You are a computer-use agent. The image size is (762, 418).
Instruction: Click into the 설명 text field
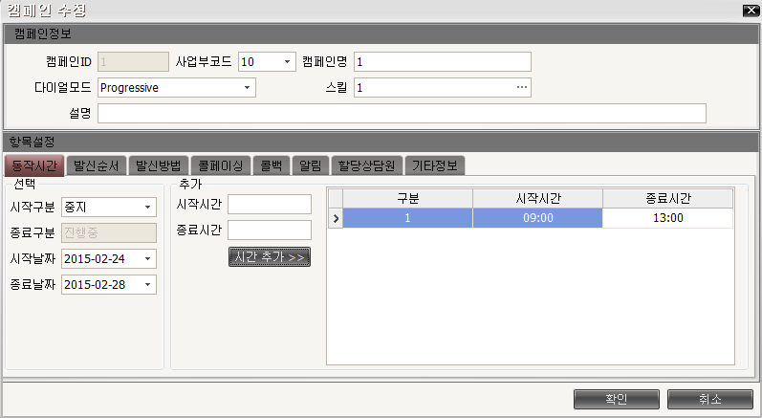click(x=402, y=113)
